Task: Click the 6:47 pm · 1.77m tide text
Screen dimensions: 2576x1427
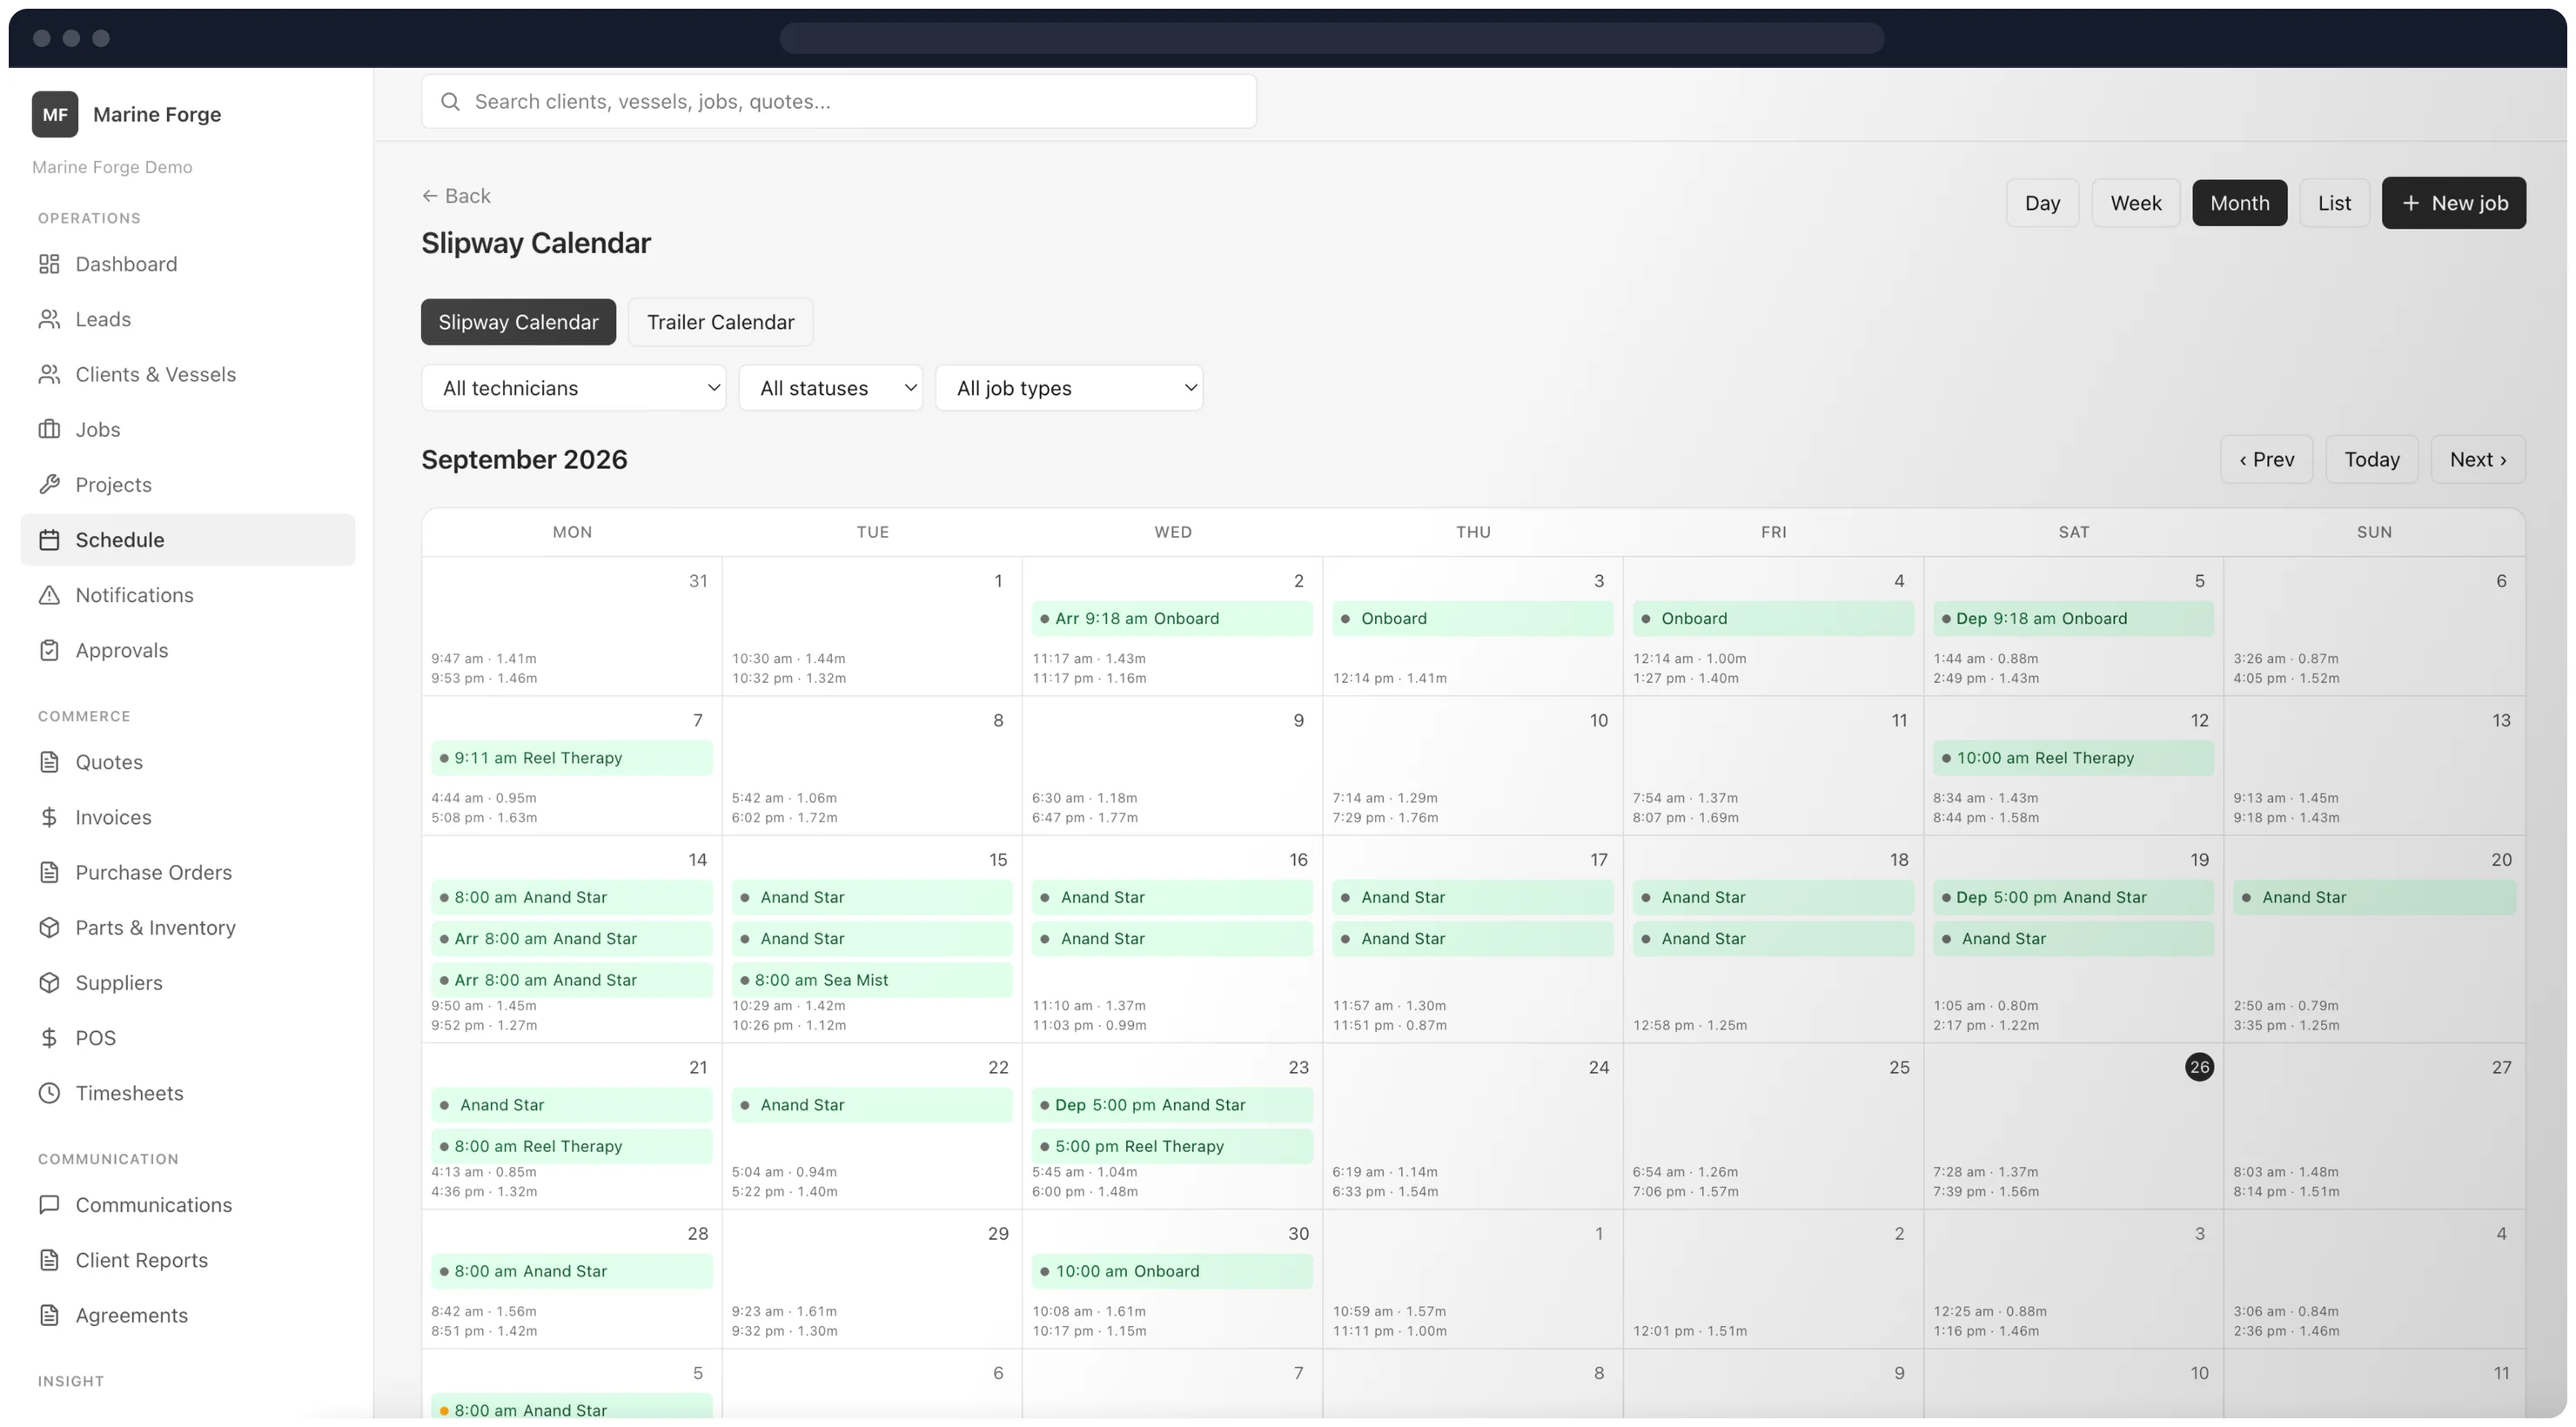Action: (x=1085, y=818)
